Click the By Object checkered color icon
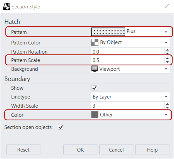The height and width of the screenshot is (159, 174). tap(94, 42)
